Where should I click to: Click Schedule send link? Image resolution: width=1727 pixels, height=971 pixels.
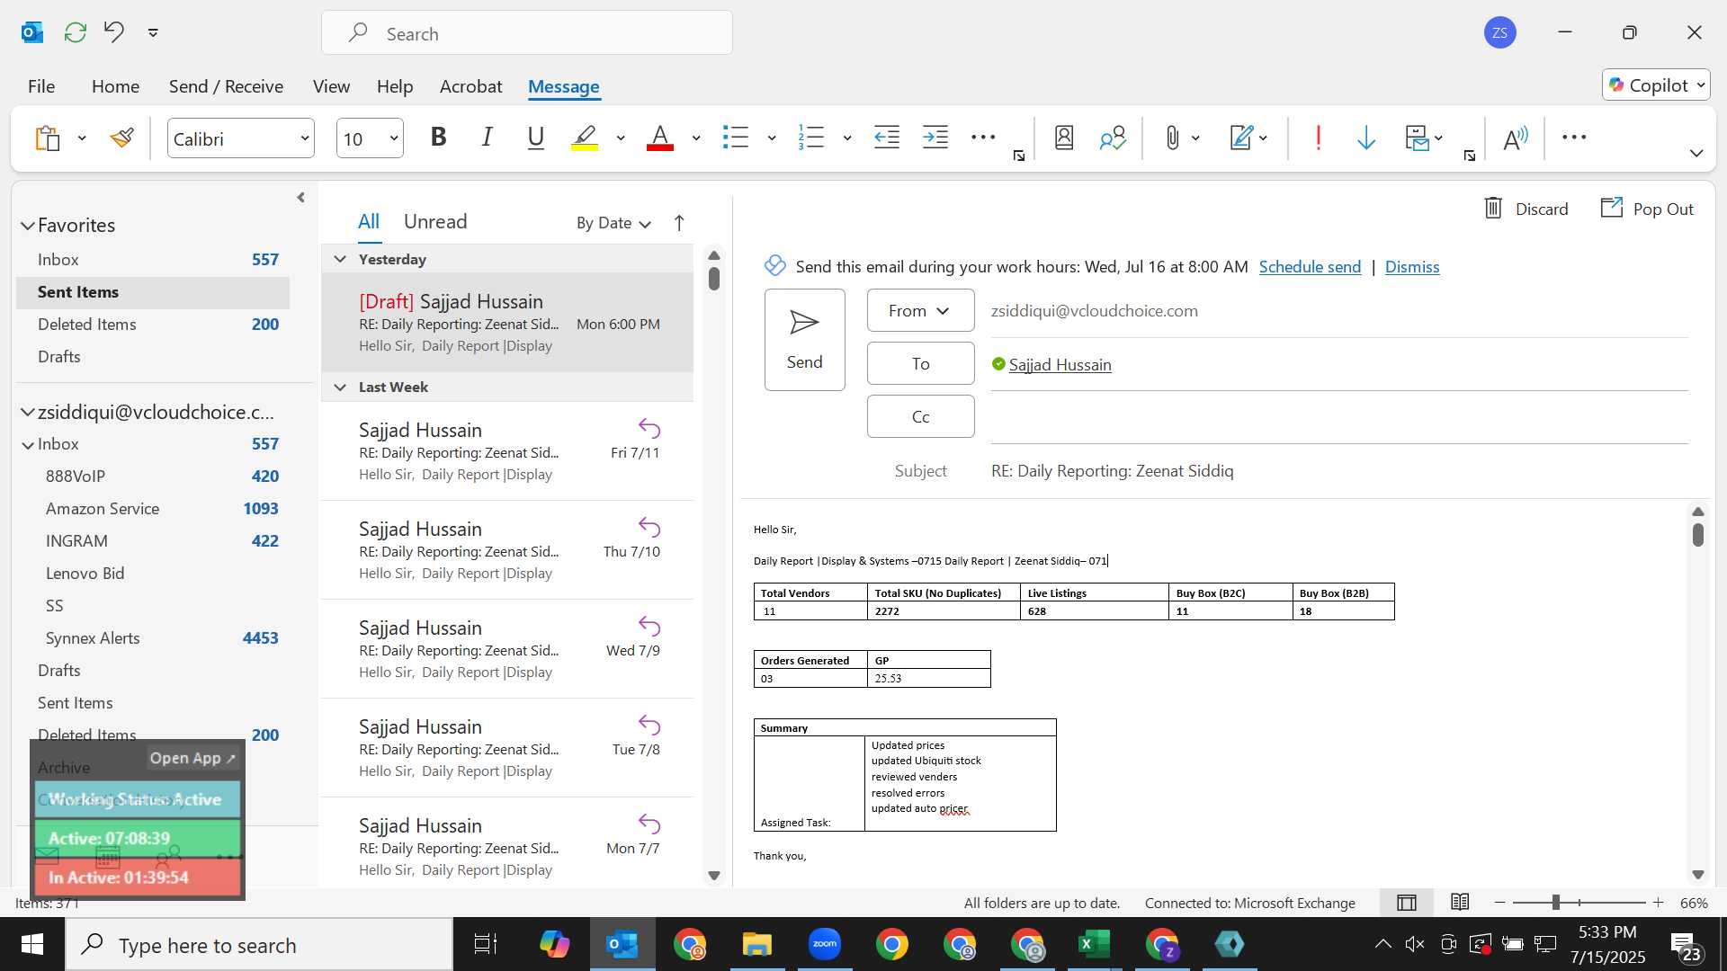[1310, 266]
